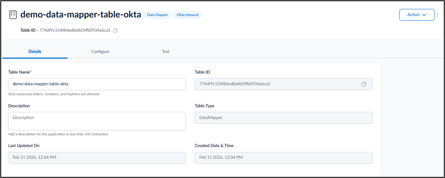Focus the Description text area
445x178 pixels.
[x=97, y=121]
